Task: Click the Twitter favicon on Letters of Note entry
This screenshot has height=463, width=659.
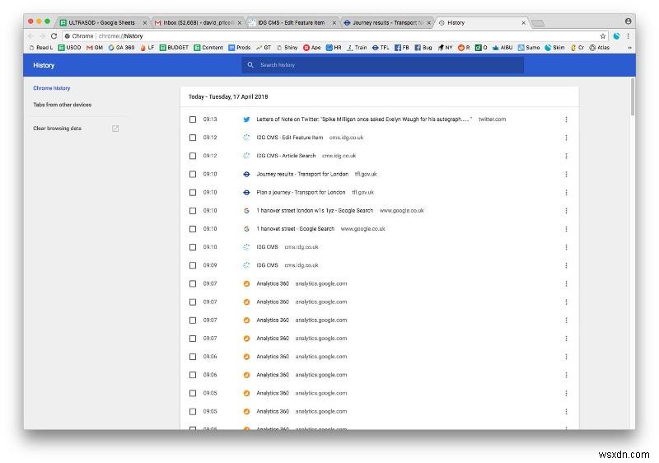Action: tap(246, 119)
